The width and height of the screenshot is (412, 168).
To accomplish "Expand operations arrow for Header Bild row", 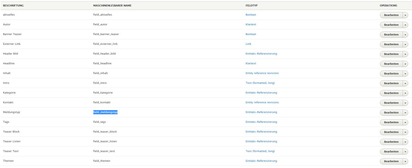I will pos(405,54).
